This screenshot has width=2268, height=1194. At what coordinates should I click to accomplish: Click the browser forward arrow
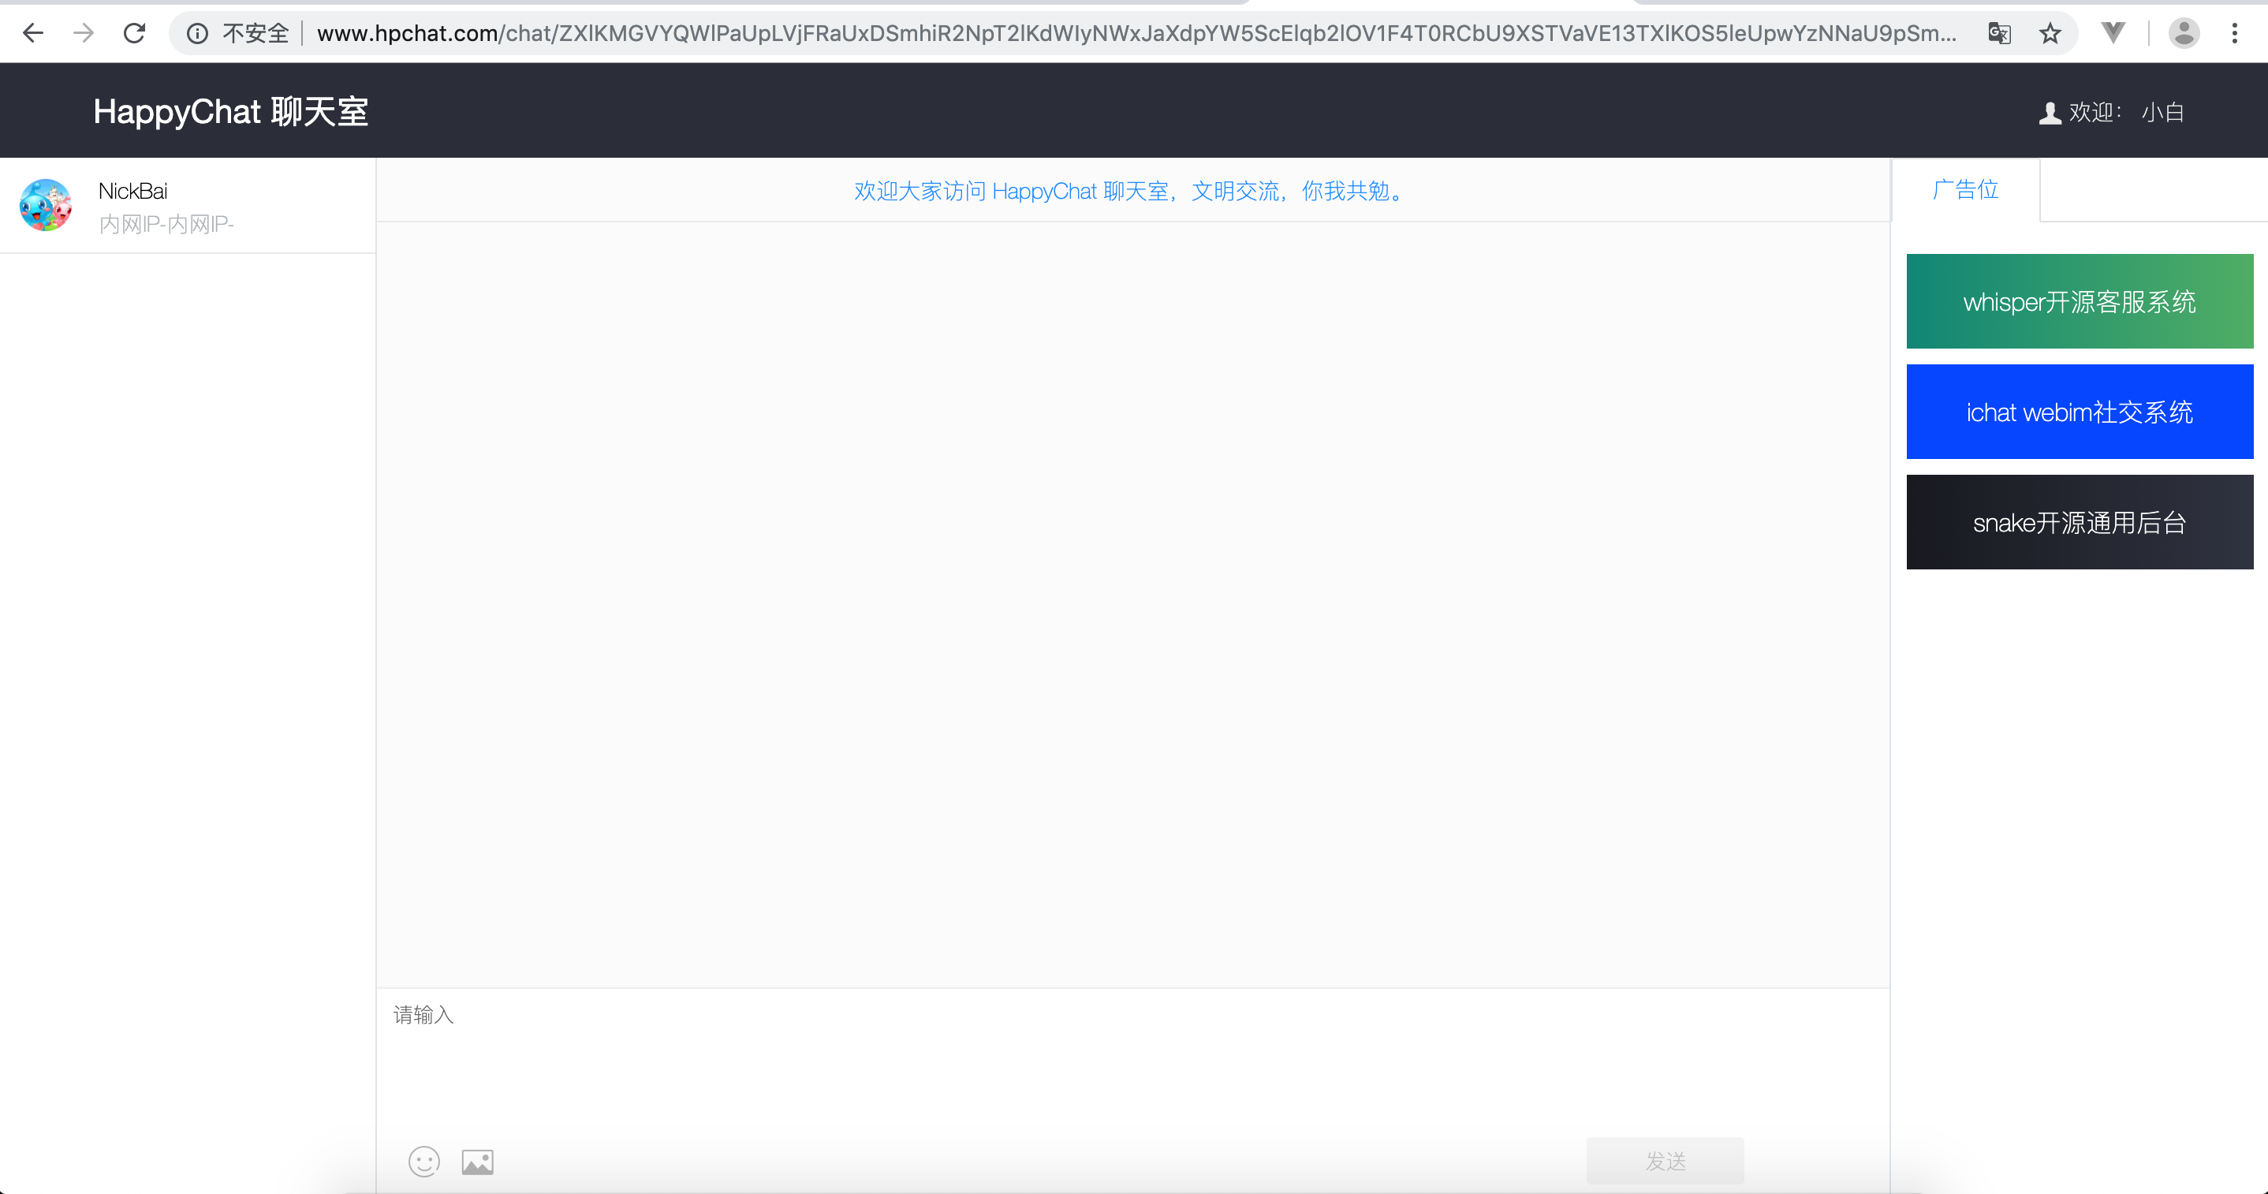(84, 33)
